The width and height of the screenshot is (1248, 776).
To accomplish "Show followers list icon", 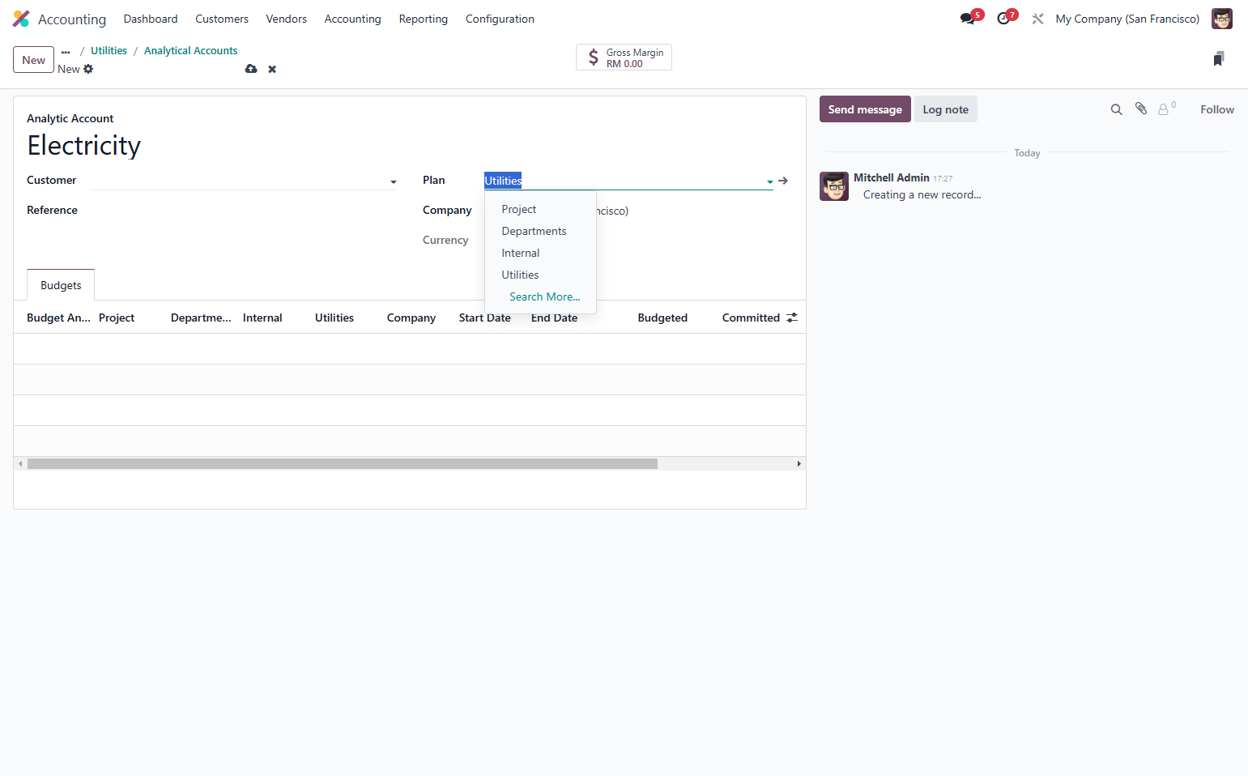I will coord(1166,109).
